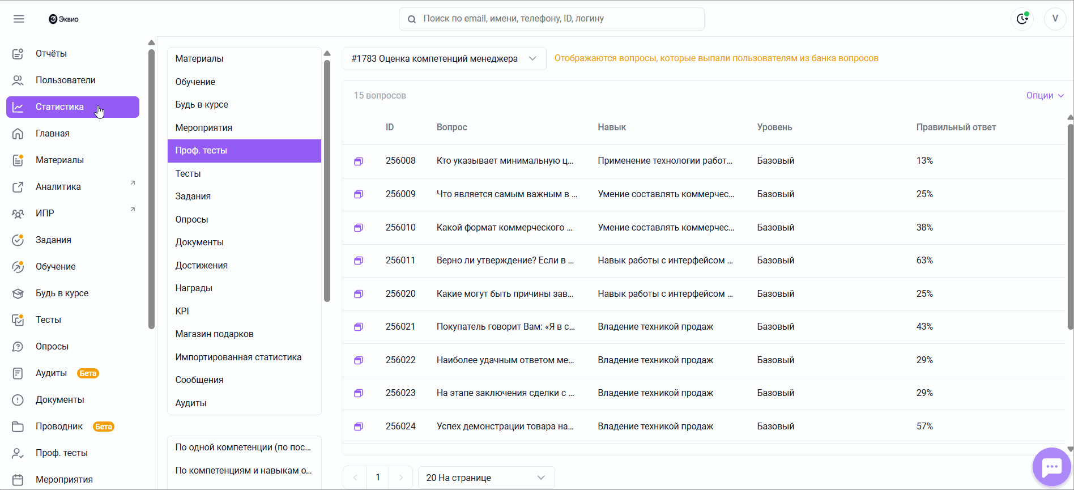This screenshot has width=1074, height=490.
Task: Click the Эквио logo
Action: [x=63, y=19]
